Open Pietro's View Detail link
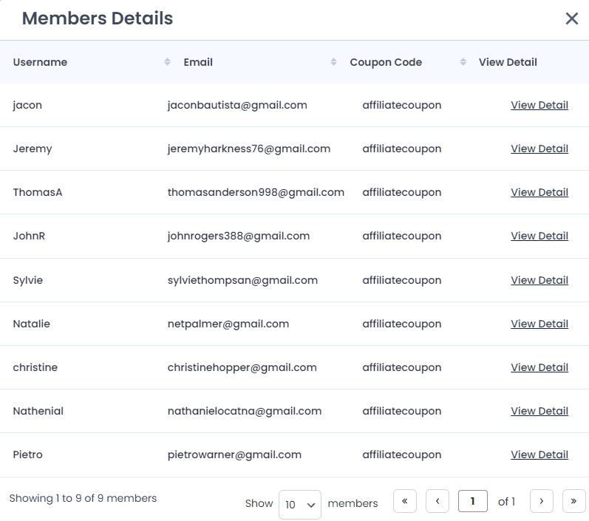The width and height of the screenshot is (589, 521). tap(539, 454)
